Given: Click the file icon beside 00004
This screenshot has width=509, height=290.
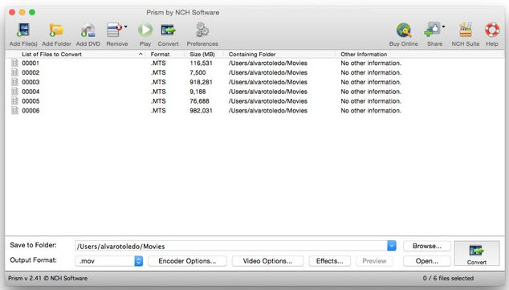Looking at the screenshot, I should coord(14,92).
